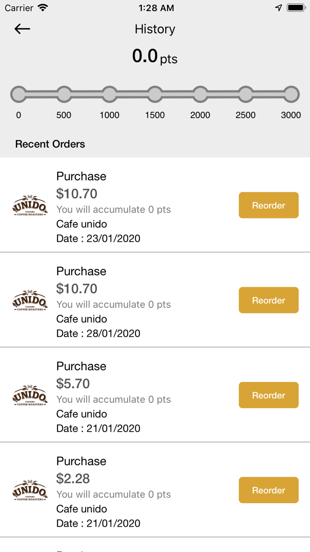Tap the Wi-Fi status icon
Viewport: 310px width, 552px height.
[43, 8]
